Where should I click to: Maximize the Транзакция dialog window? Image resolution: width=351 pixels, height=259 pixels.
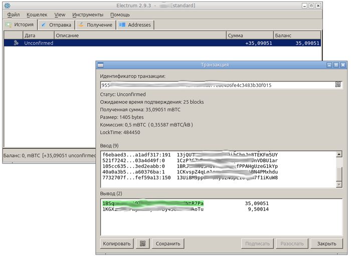point(336,65)
